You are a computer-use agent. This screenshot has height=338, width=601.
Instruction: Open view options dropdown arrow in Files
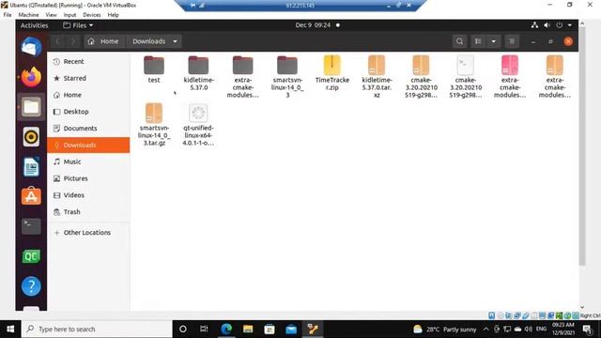494,41
